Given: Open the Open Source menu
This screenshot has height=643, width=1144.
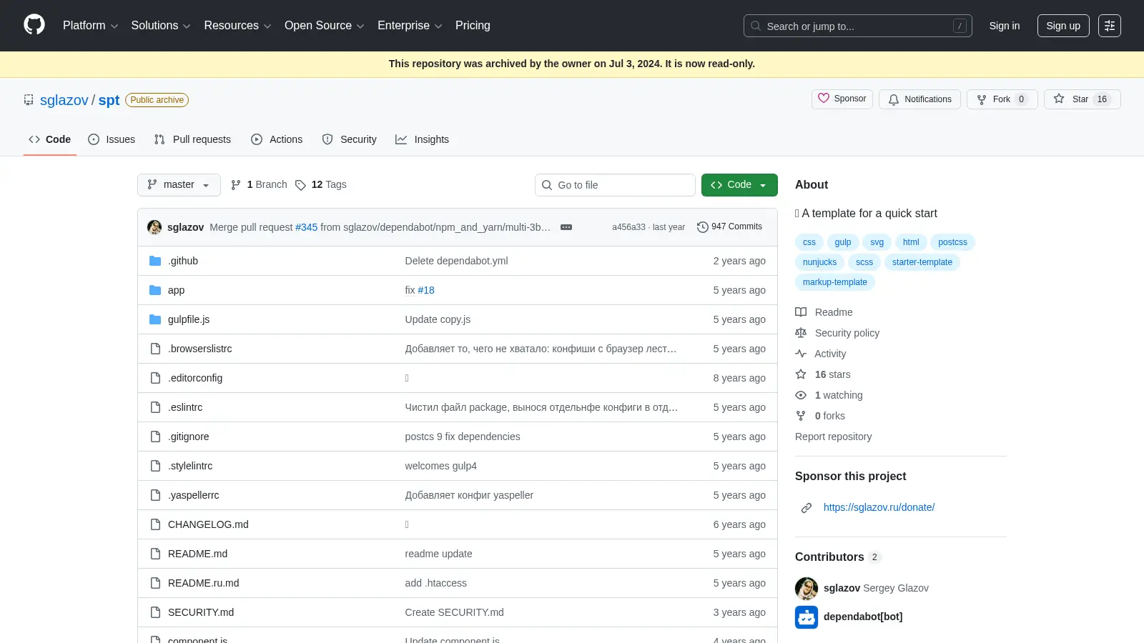Looking at the screenshot, I should [325, 26].
